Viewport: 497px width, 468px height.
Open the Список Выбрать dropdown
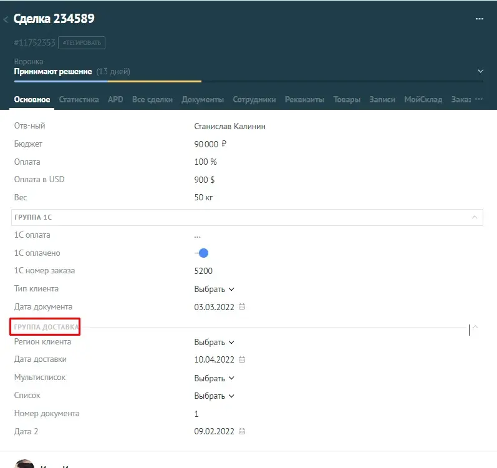point(214,396)
